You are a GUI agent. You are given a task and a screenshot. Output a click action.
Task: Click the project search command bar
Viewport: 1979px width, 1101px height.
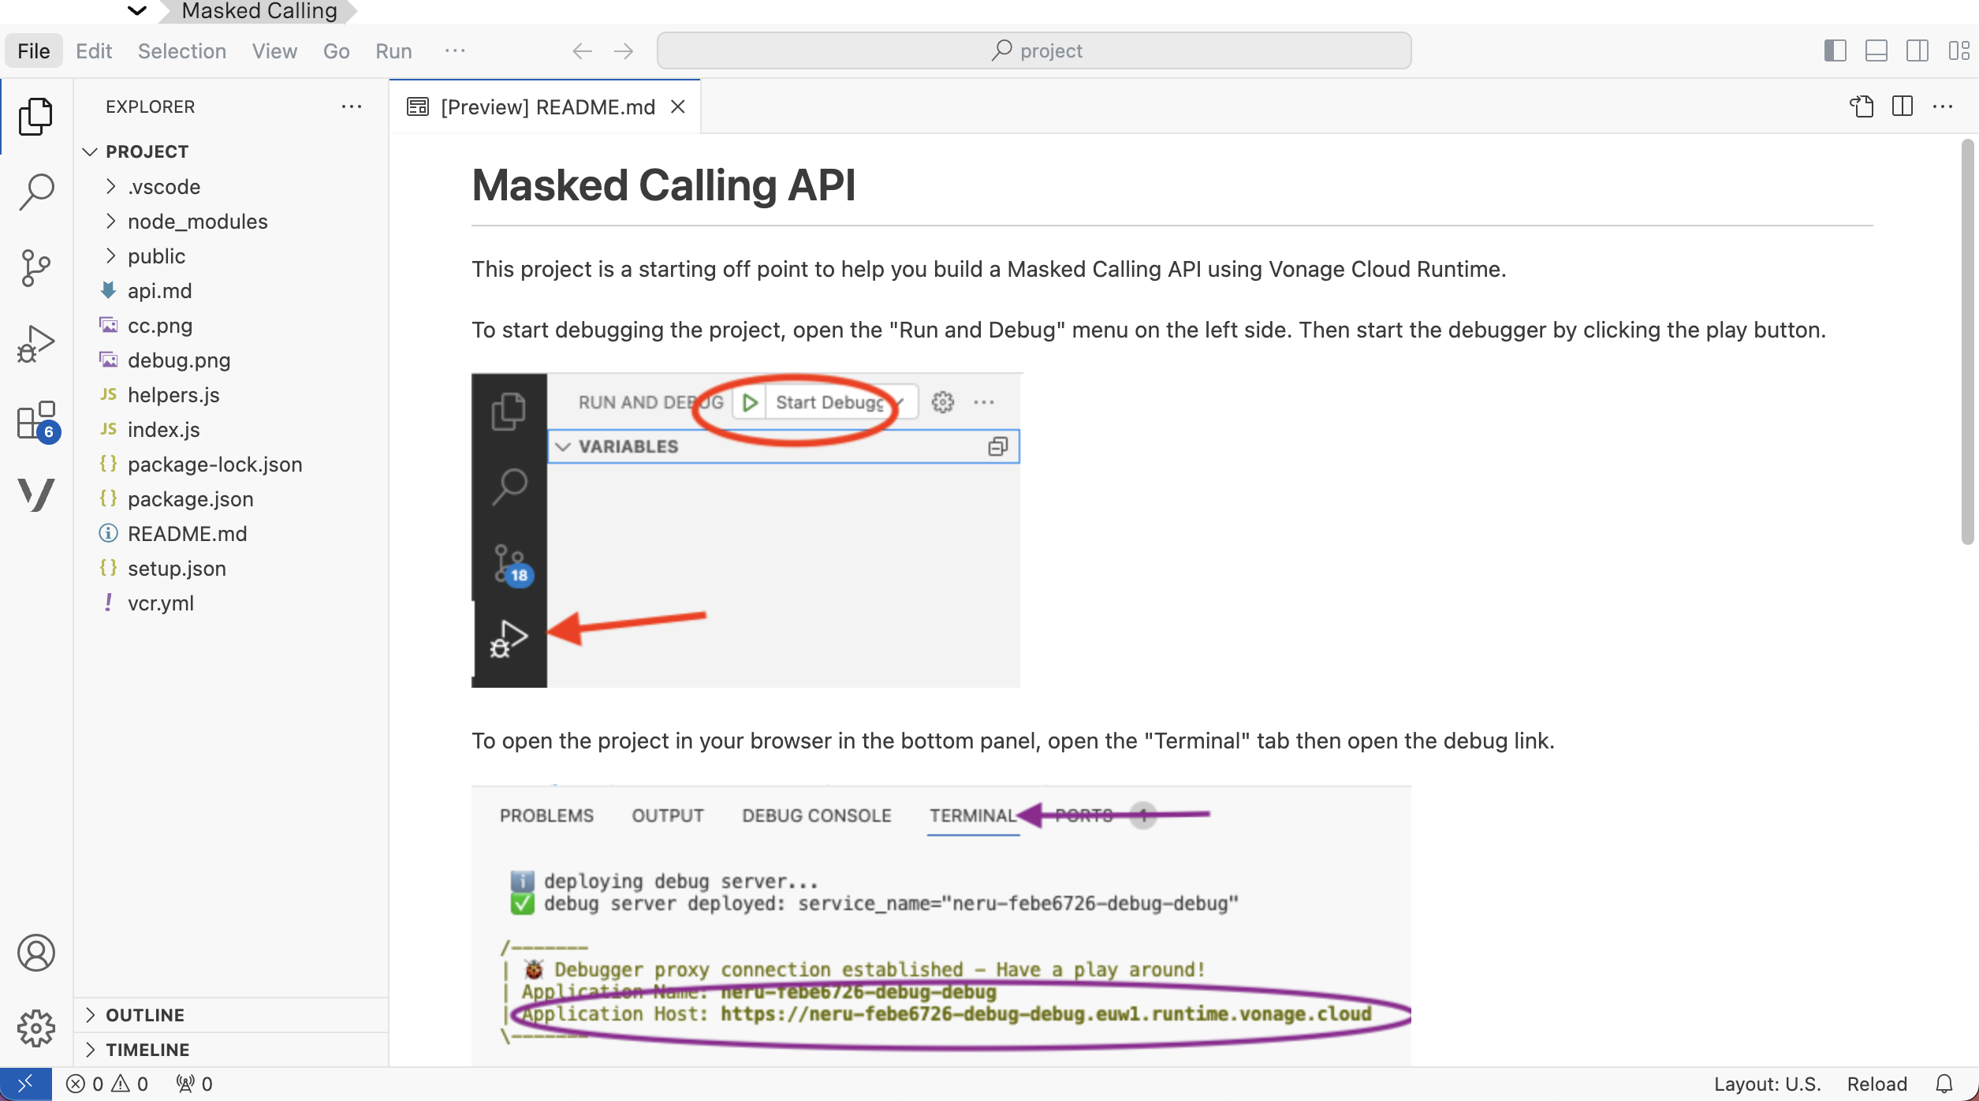tap(1034, 51)
